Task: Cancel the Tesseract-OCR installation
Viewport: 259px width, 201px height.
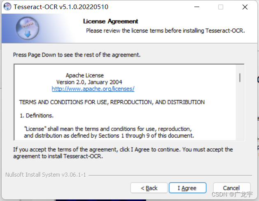Action: tap(232, 188)
